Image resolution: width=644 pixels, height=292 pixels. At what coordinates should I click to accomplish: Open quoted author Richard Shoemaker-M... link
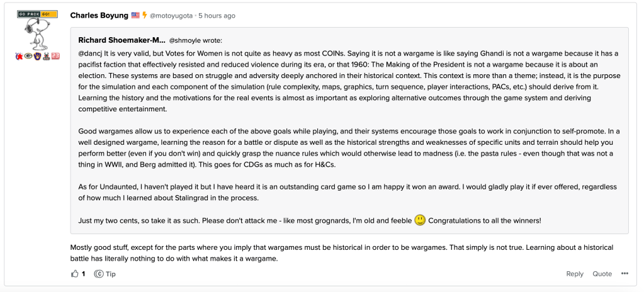click(121, 40)
